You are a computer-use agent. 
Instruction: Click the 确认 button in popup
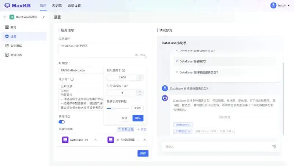pyautogui.click(x=138, y=118)
